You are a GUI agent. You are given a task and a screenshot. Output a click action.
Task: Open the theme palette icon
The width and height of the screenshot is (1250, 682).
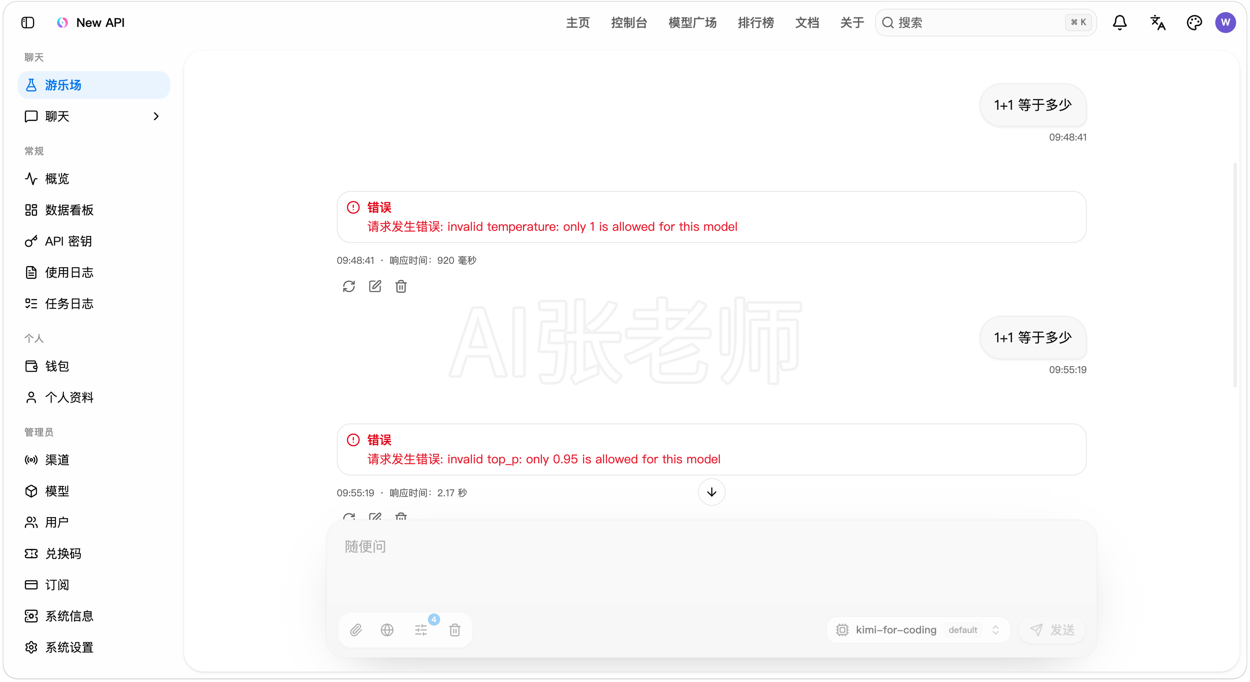pos(1194,23)
